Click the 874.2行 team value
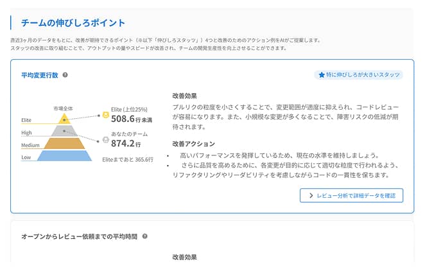 [126, 143]
